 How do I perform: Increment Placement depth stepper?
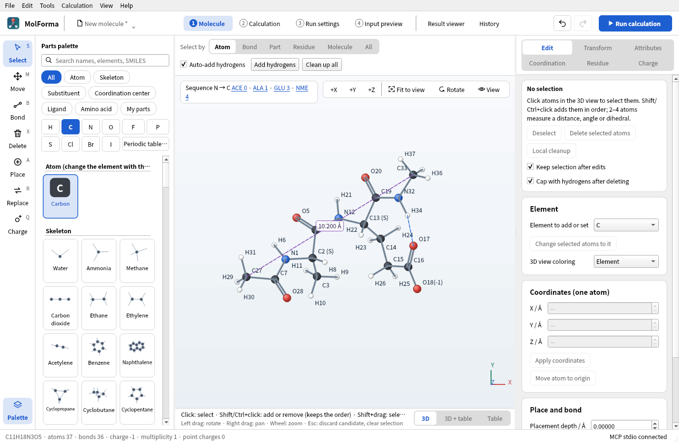coord(655,423)
